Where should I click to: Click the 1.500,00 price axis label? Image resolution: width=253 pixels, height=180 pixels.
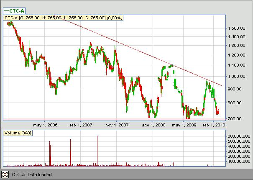[236, 28]
